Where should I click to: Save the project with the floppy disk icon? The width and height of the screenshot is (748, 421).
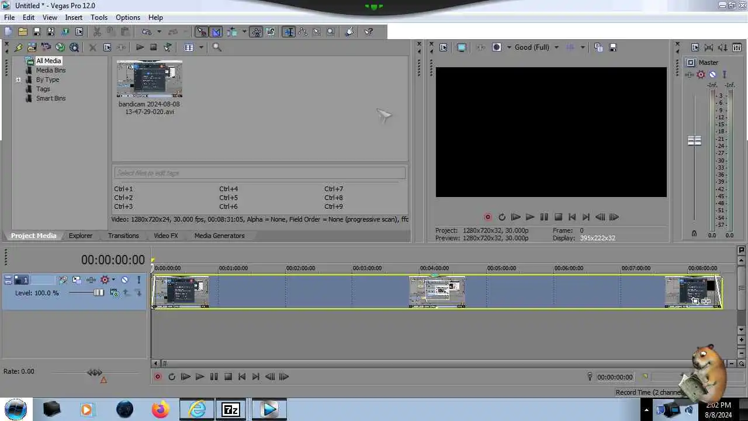(37, 32)
